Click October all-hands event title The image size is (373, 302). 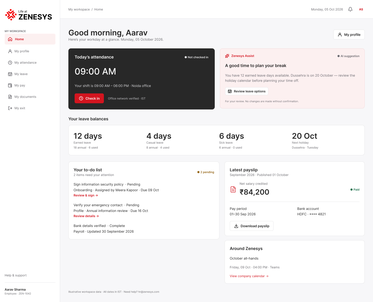[x=244, y=259]
